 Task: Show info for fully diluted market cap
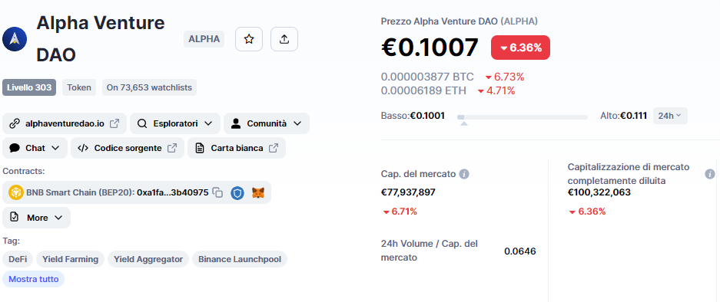710,174
